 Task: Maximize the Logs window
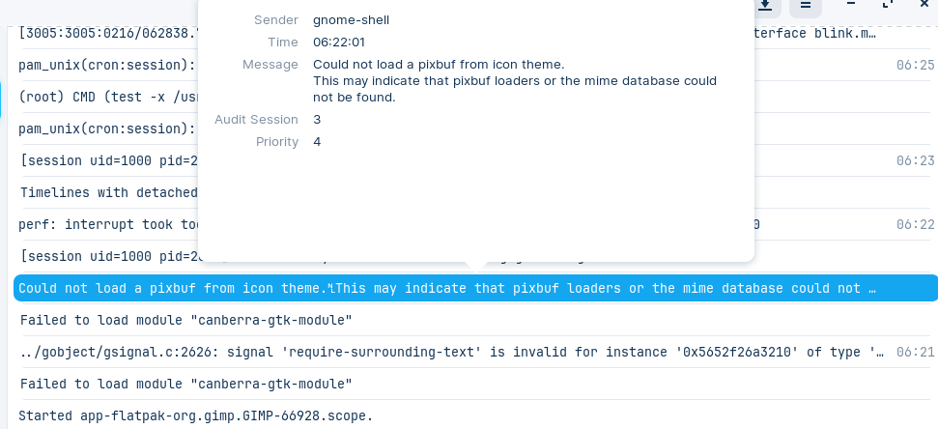[x=888, y=4]
